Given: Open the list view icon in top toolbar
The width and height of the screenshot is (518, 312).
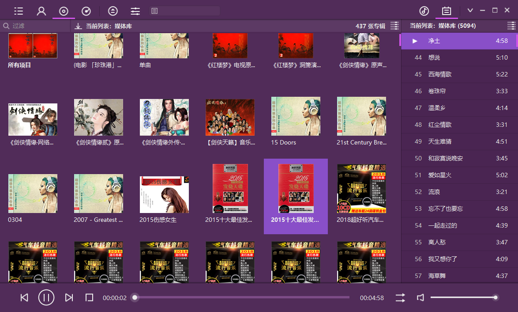Looking at the screenshot, I should coord(19,11).
